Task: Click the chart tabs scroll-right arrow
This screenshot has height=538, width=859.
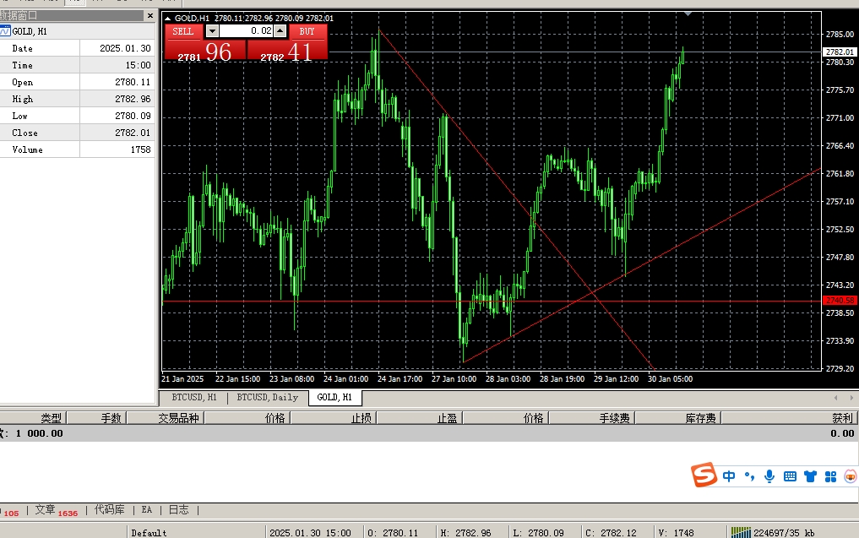Action: click(x=851, y=398)
